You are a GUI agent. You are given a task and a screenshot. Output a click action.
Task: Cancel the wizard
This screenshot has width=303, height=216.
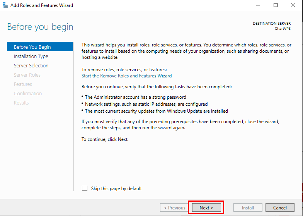(x=280, y=208)
